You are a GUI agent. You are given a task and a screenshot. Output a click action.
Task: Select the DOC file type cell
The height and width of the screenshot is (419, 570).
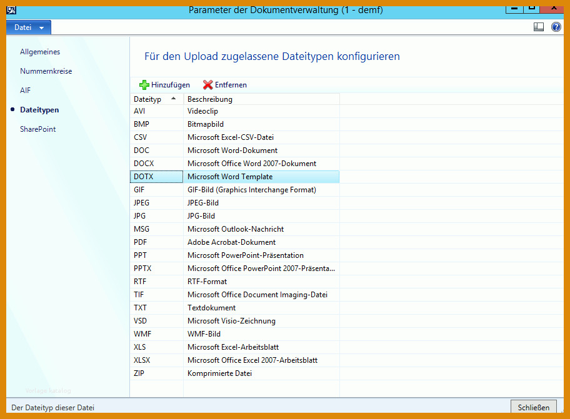point(157,150)
